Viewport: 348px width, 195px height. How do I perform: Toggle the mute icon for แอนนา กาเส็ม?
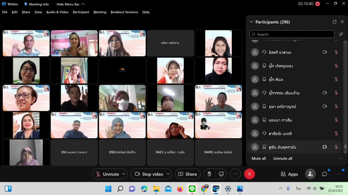(336, 120)
